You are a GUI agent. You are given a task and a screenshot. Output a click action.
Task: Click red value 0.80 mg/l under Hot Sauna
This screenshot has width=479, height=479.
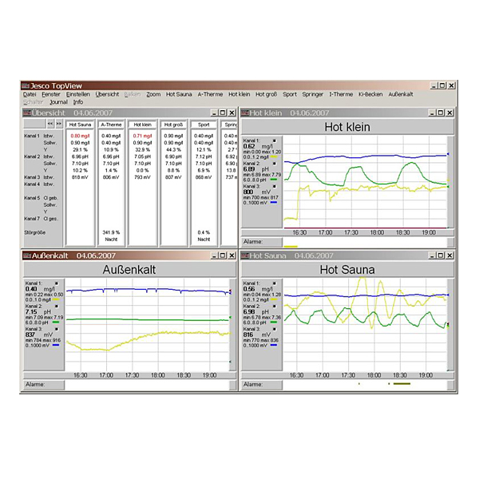pos(80,136)
